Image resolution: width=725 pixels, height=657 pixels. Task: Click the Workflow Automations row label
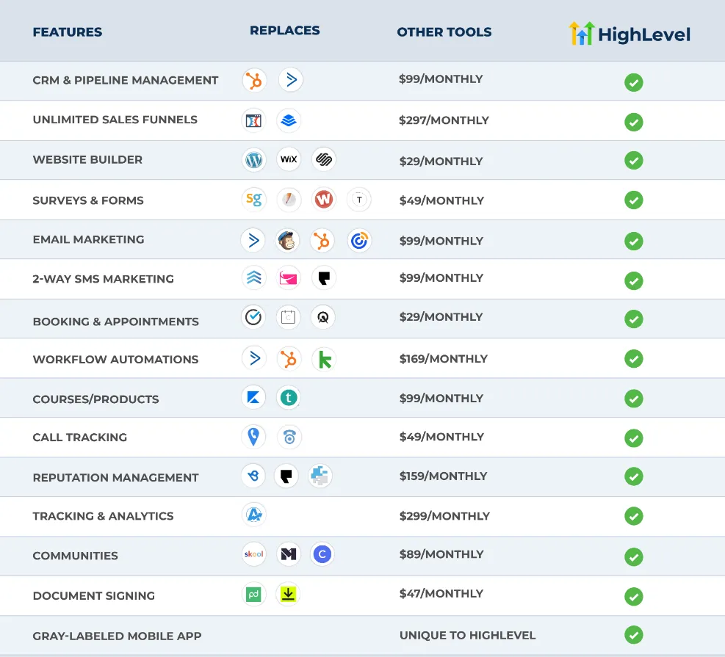click(115, 359)
